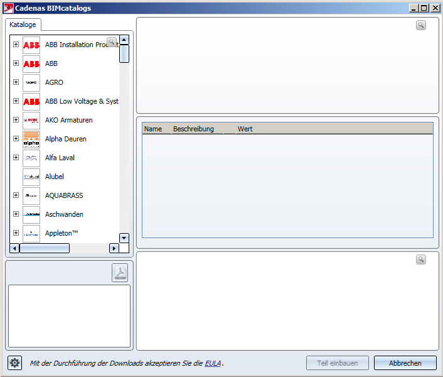Select the Alubel catalog entry
Screen dimensions: 443x377
click(55, 177)
